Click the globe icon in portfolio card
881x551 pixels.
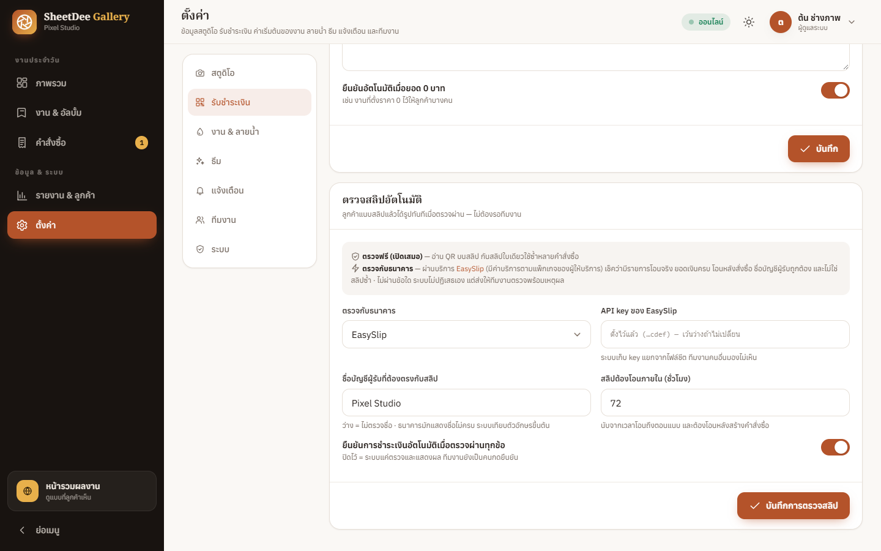point(28,491)
